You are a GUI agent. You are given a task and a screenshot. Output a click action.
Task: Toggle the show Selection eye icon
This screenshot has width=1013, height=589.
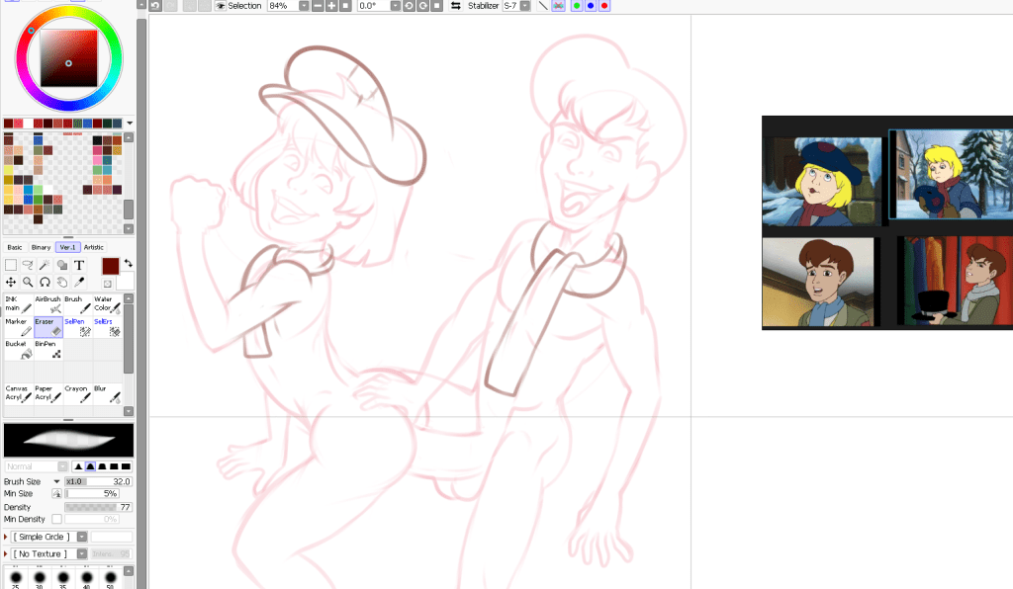[x=221, y=6]
